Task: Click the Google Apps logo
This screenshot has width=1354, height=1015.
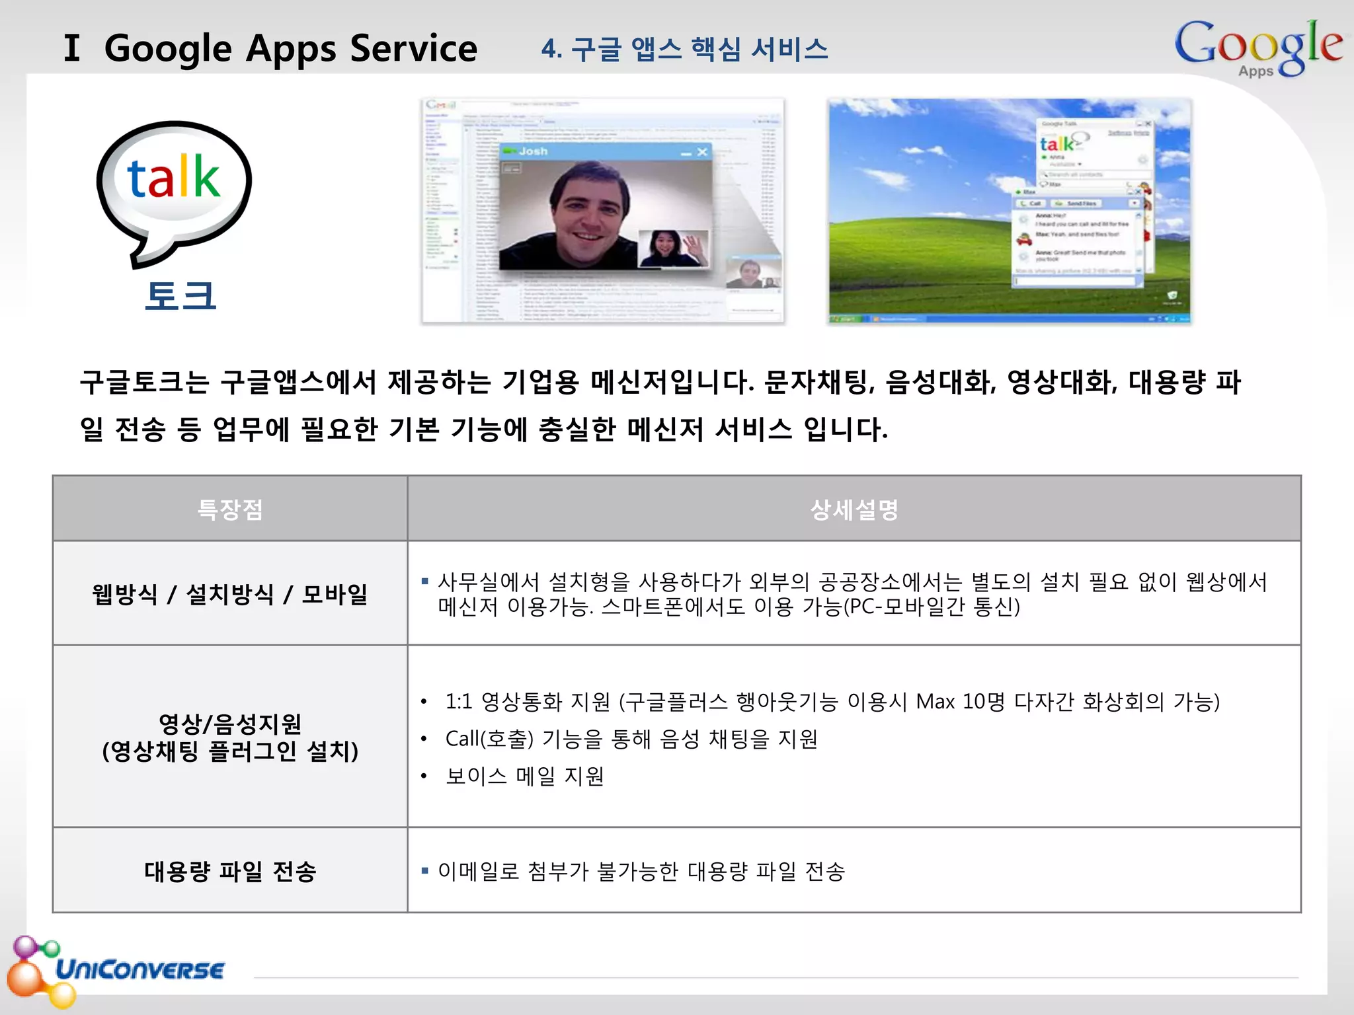Action: pos(1258,48)
